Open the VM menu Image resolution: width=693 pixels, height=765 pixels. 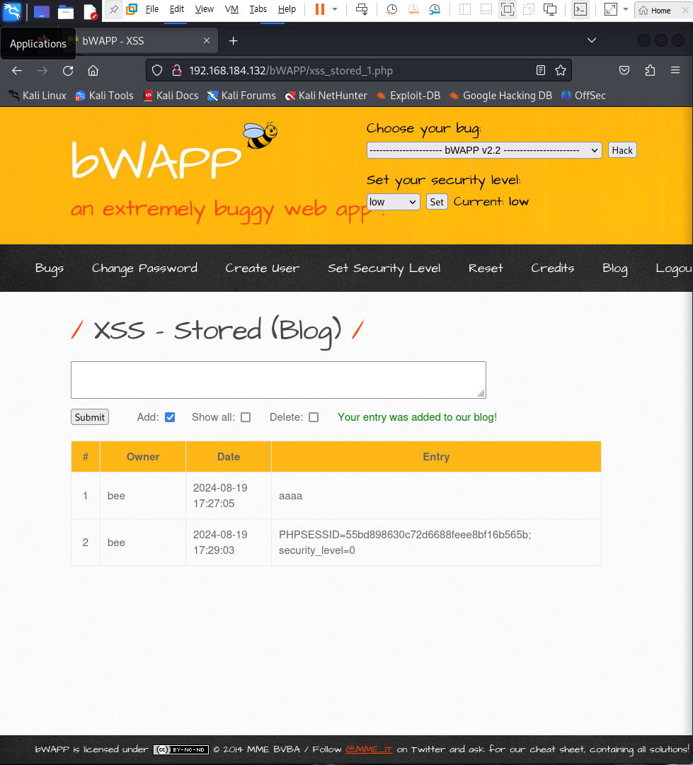[231, 9]
